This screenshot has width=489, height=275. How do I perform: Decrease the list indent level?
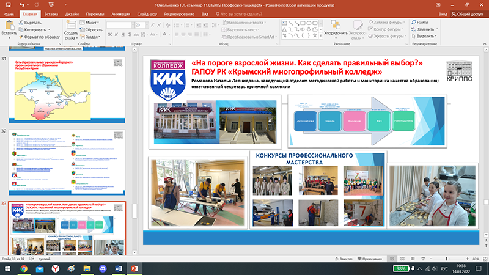[x=199, y=25]
